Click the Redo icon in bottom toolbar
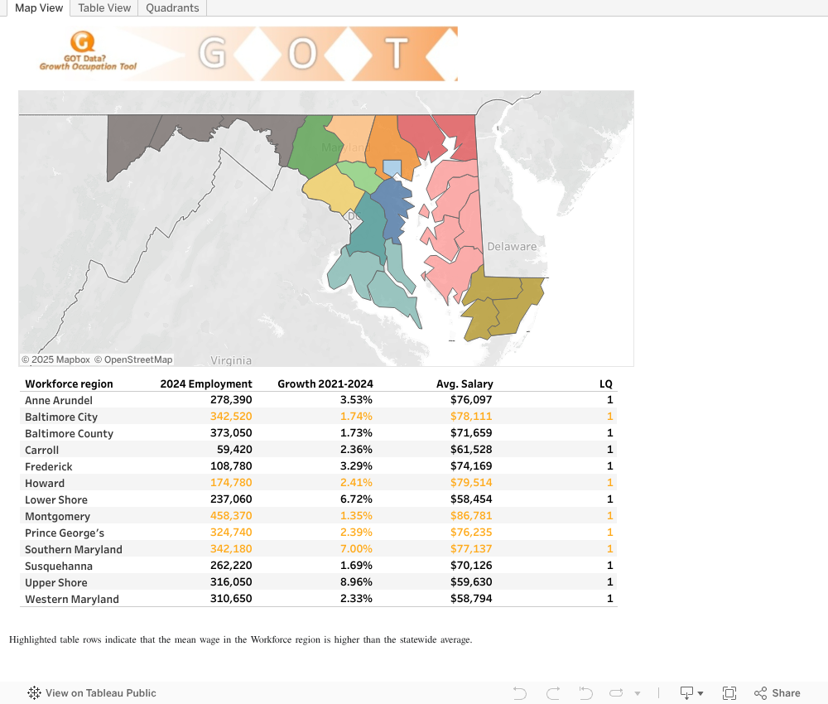 [x=553, y=693]
